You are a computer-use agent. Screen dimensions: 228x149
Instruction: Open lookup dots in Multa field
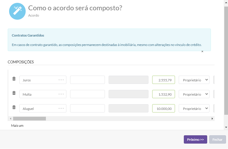61,94
